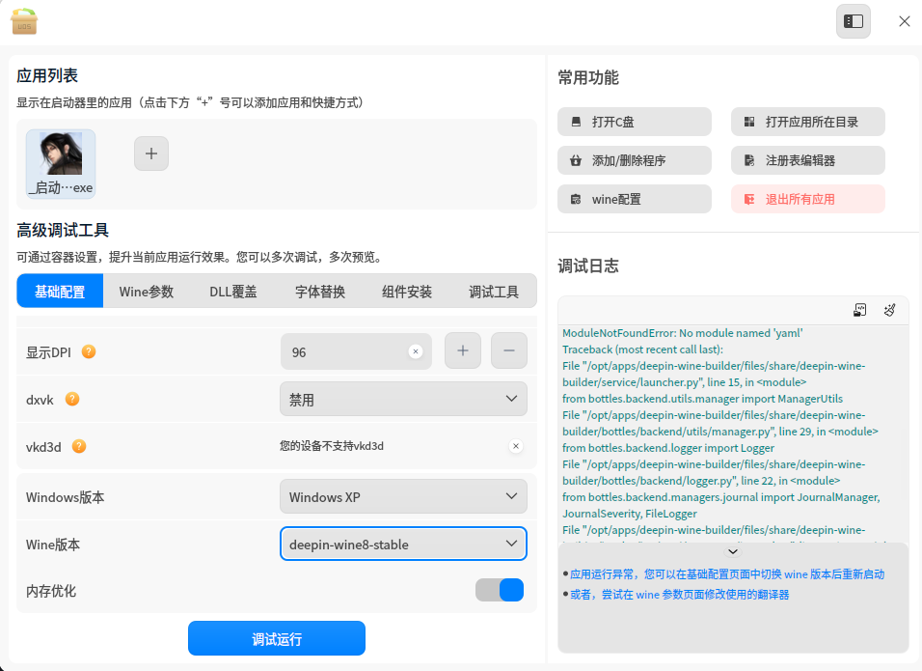The height and width of the screenshot is (671, 922).
Task: Open the dxvk 禁用 dropdown
Action: [403, 398]
